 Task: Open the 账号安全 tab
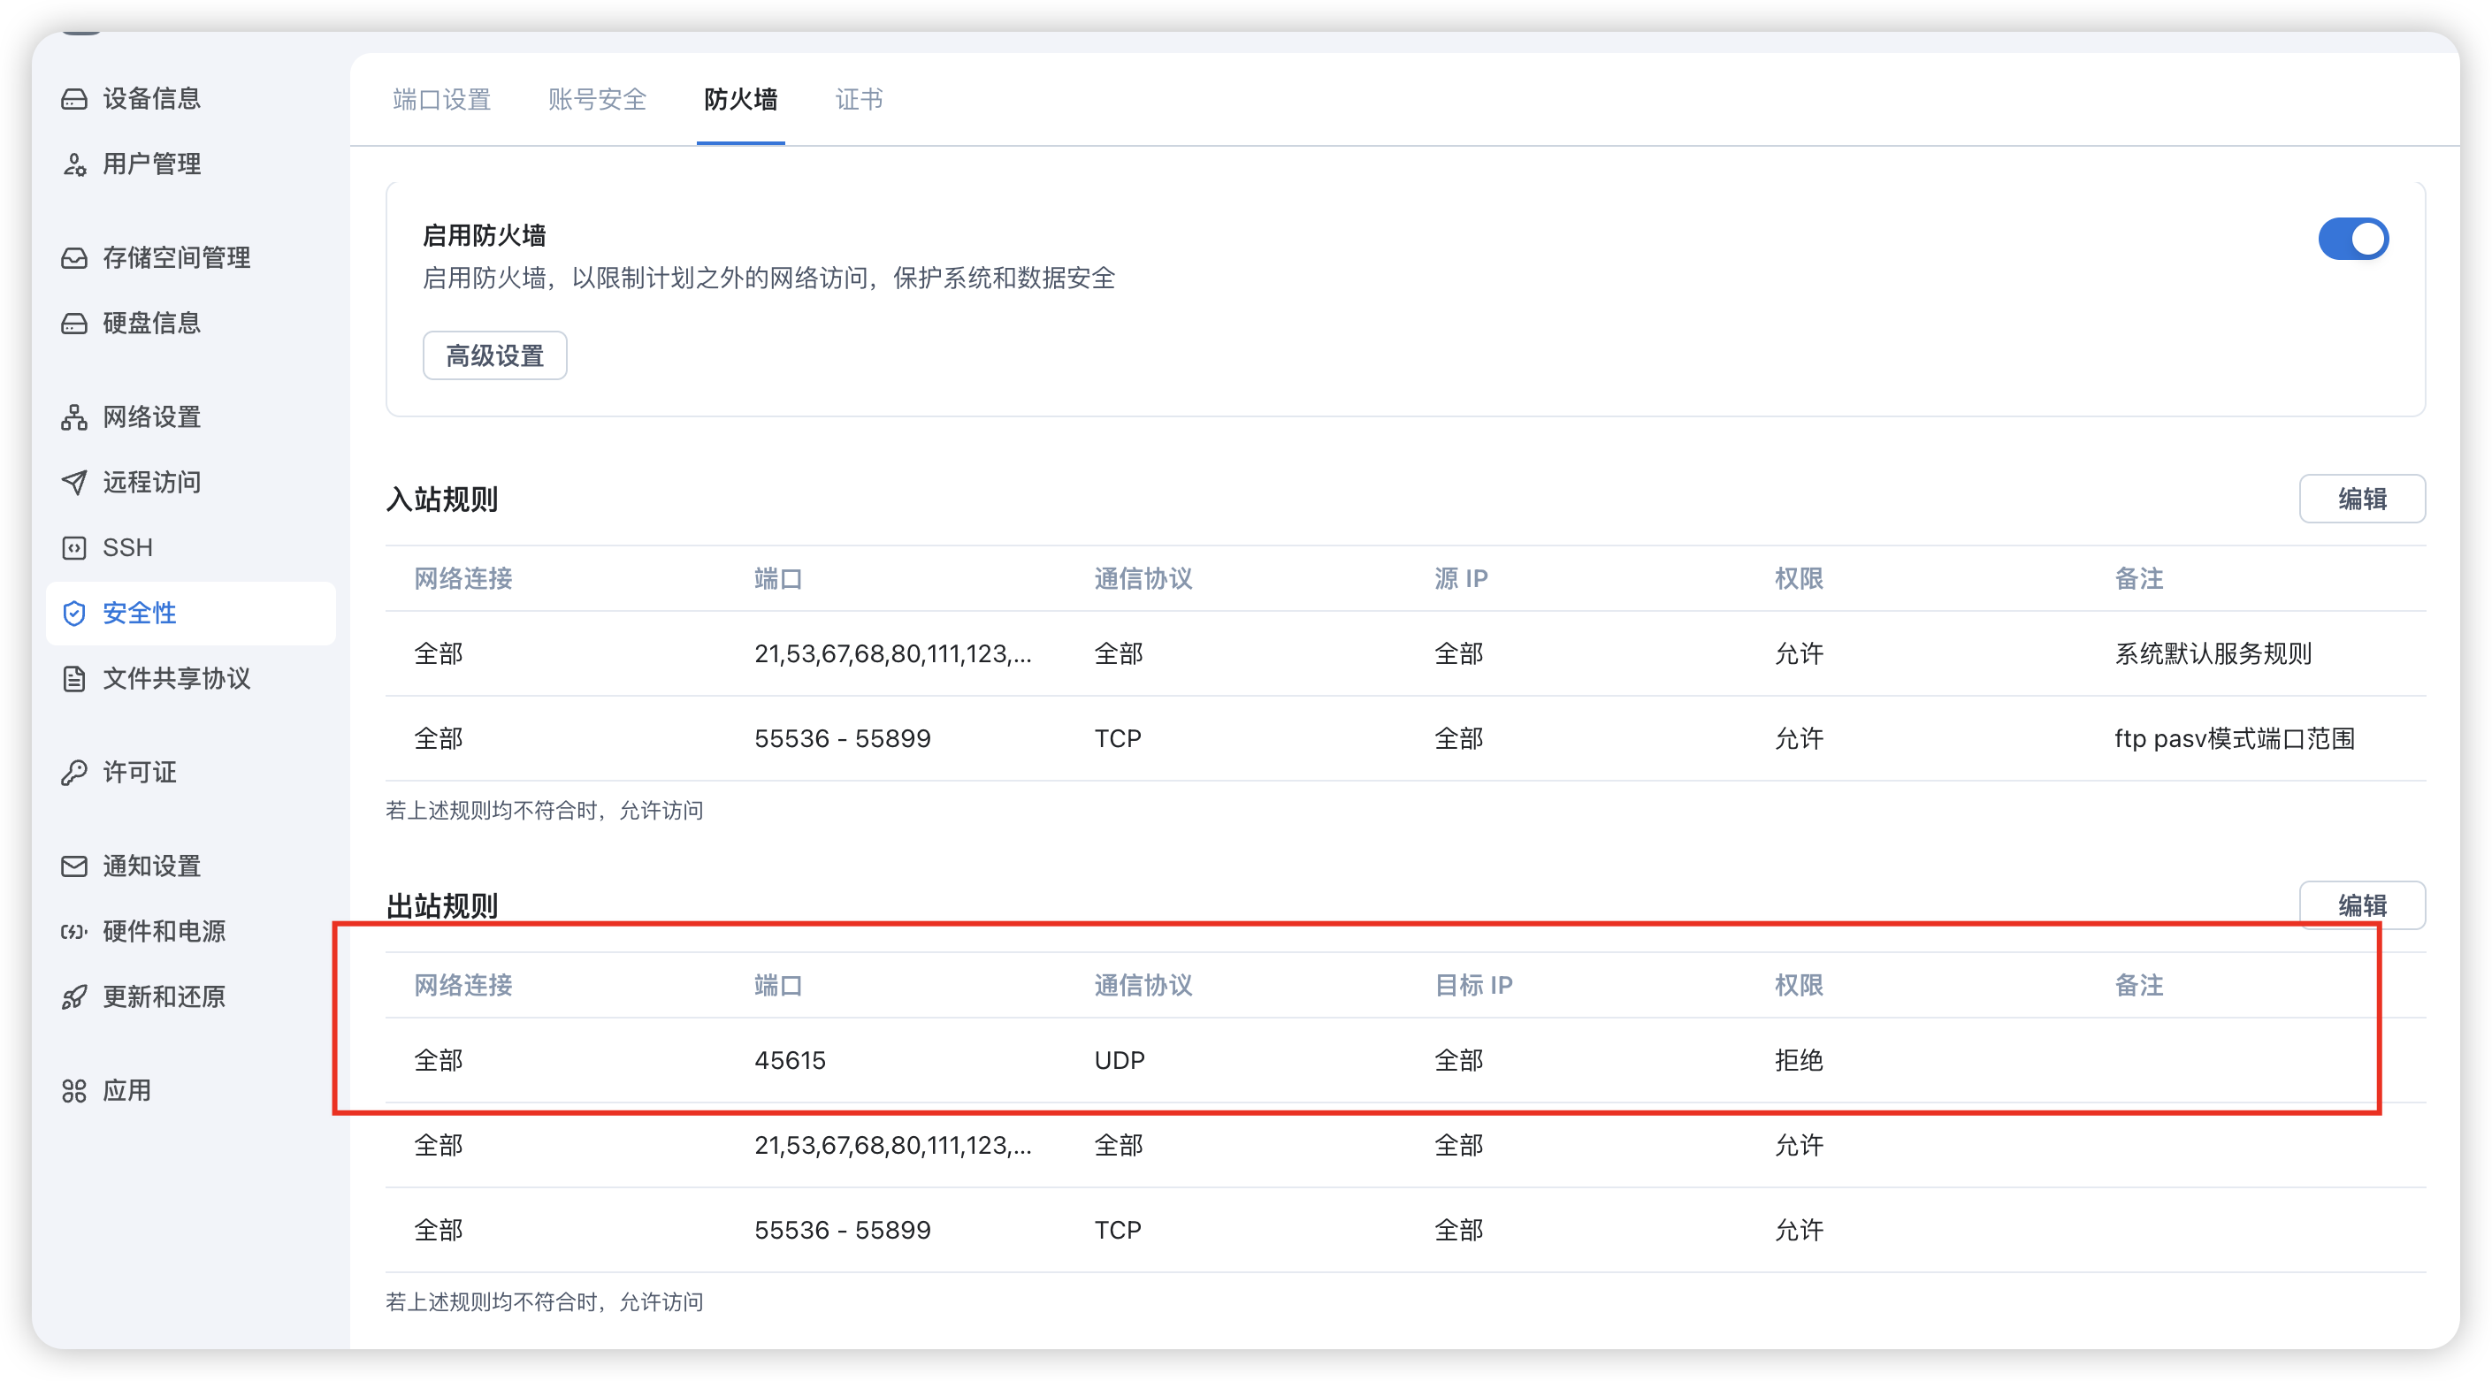pos(597,100)
